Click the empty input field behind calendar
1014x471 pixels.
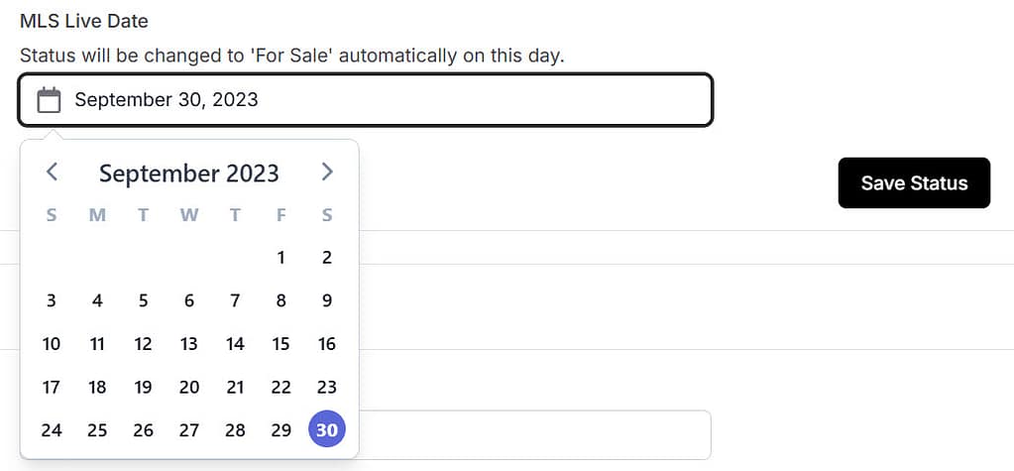click(x=535, y=434)
